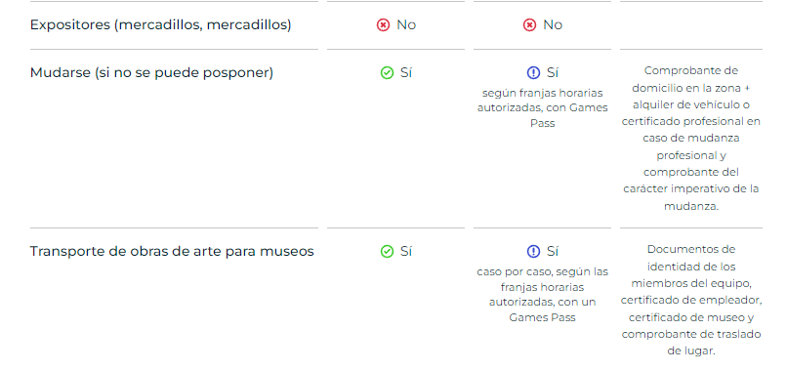
Task: Click blue exclamation icon in Mudarse row
Action: (533, 73)
